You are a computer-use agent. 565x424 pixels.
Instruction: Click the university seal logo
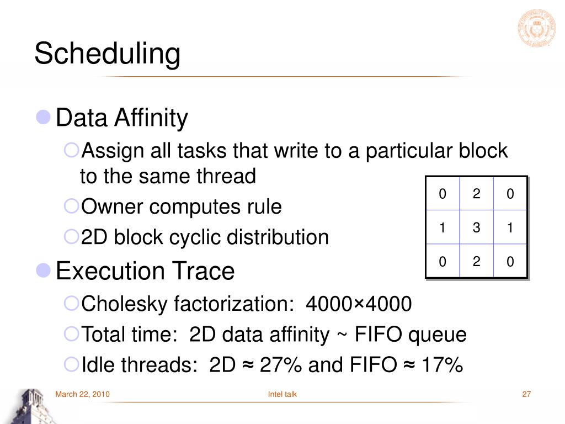536,28
